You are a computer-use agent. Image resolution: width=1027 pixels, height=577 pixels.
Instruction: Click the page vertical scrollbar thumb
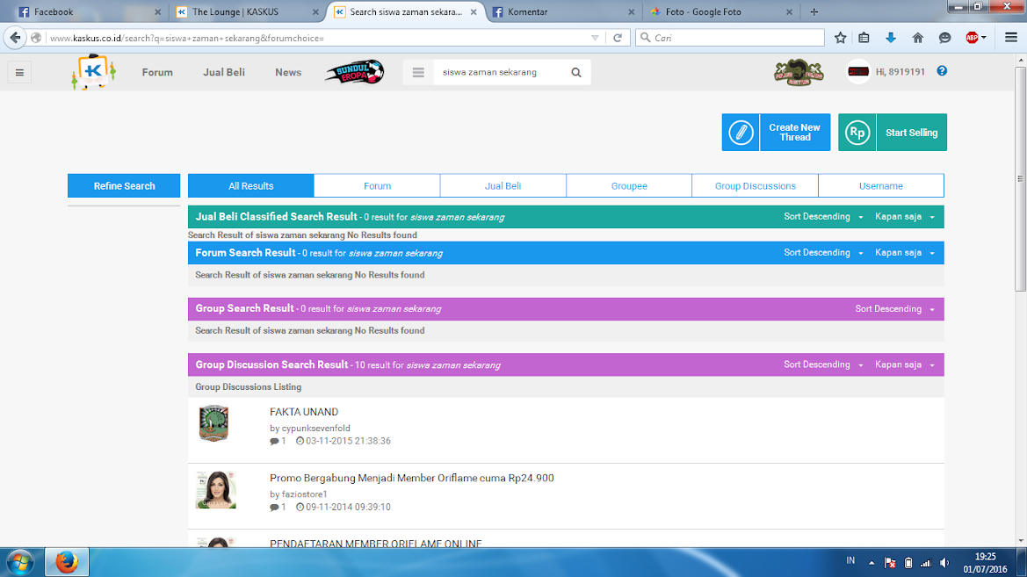coord(1021,178)
